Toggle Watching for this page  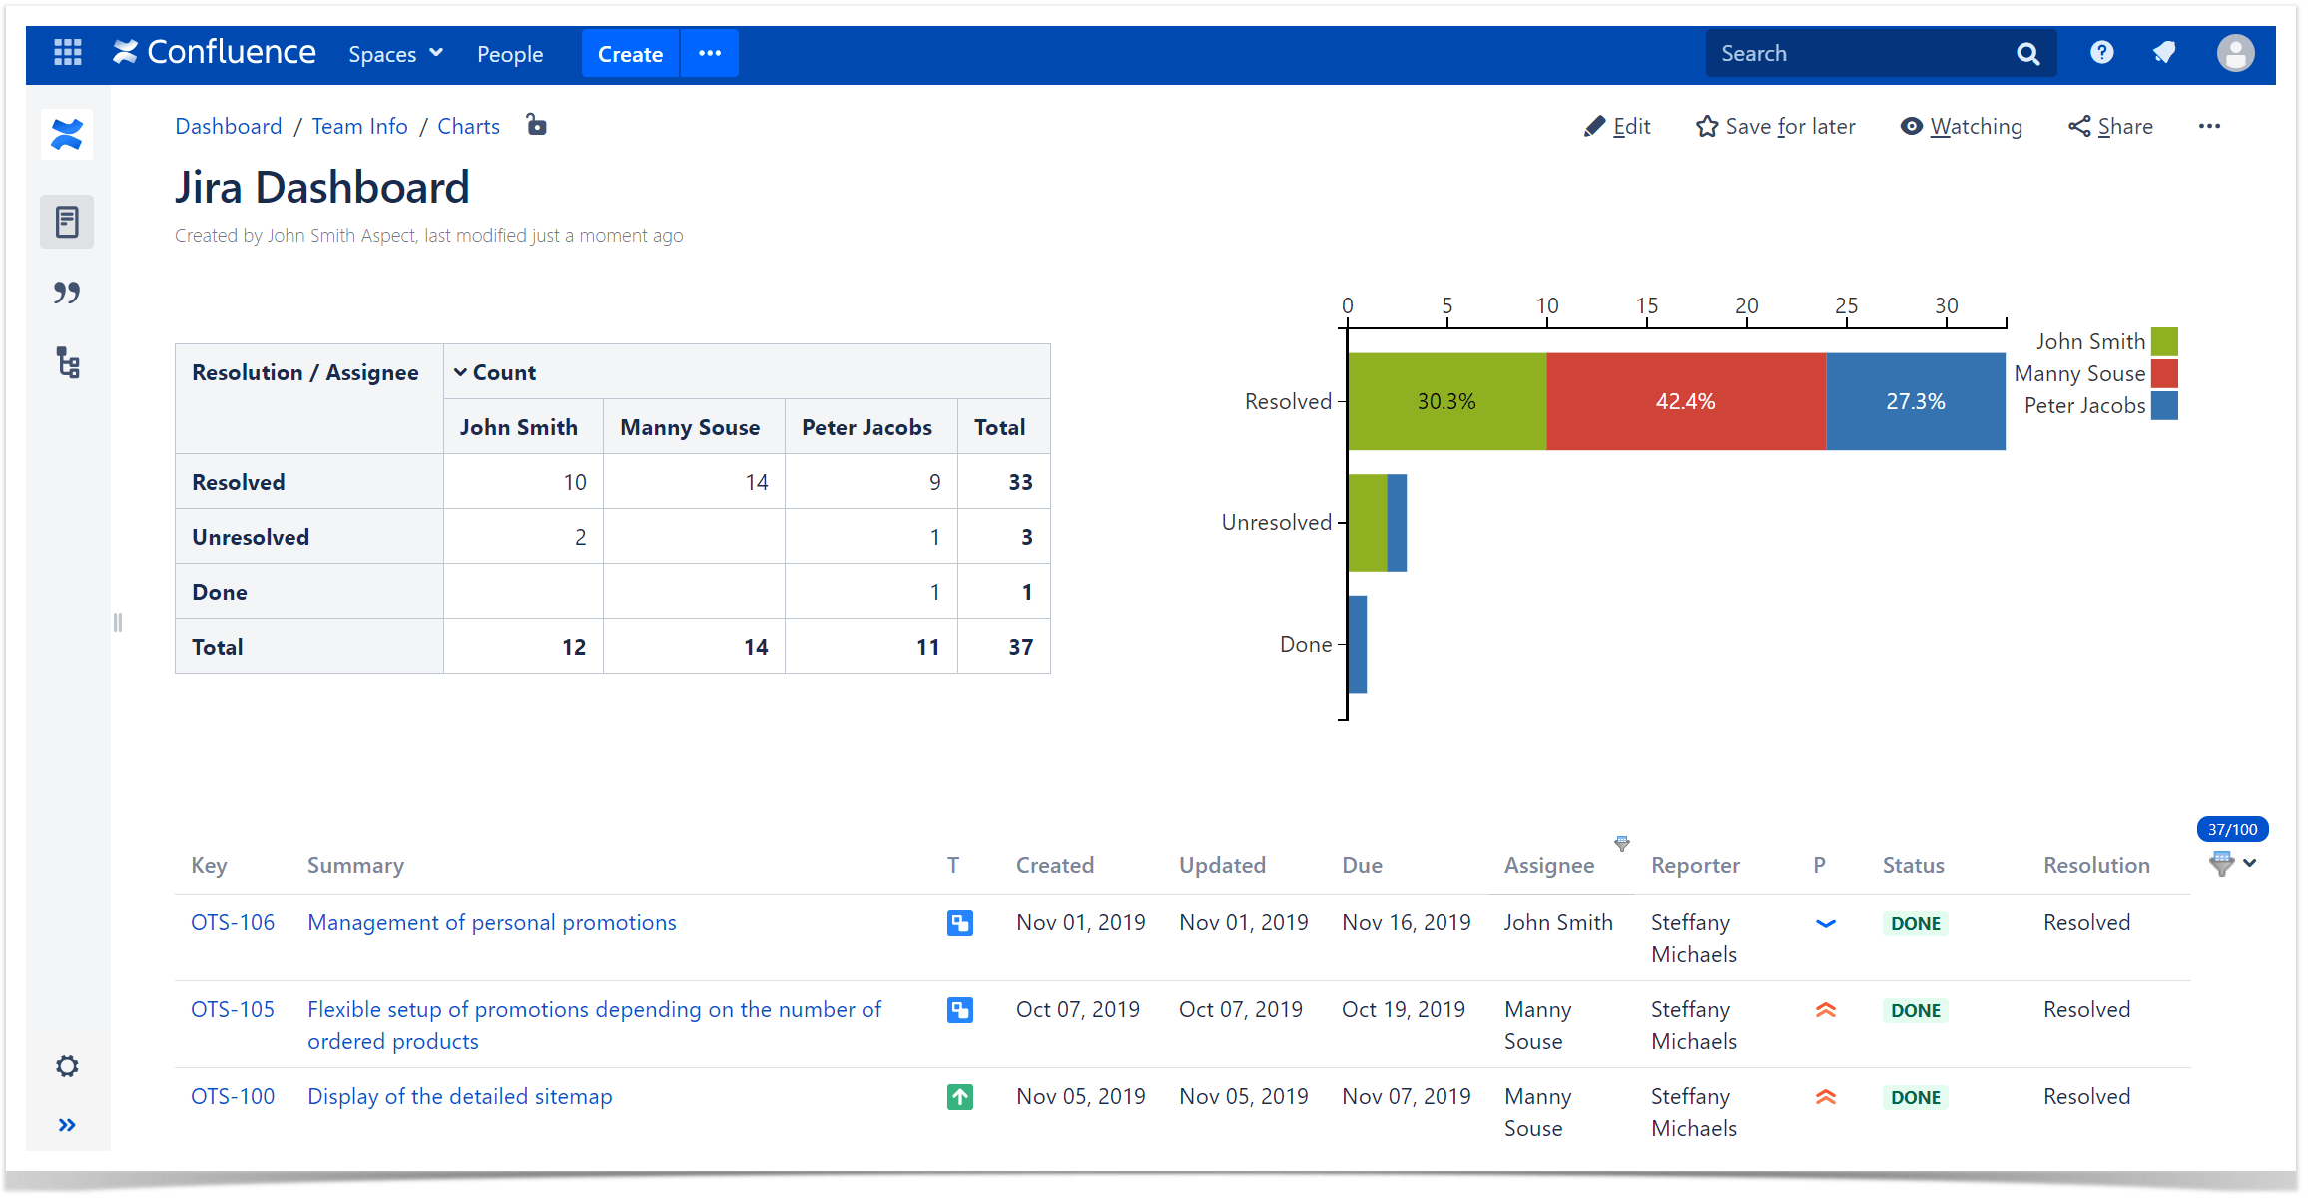1961,127
